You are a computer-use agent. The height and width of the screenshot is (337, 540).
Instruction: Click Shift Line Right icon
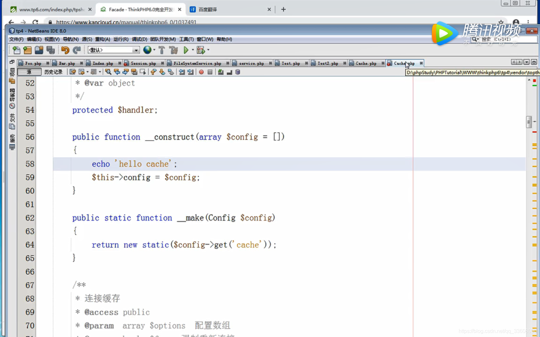point(190,72)
